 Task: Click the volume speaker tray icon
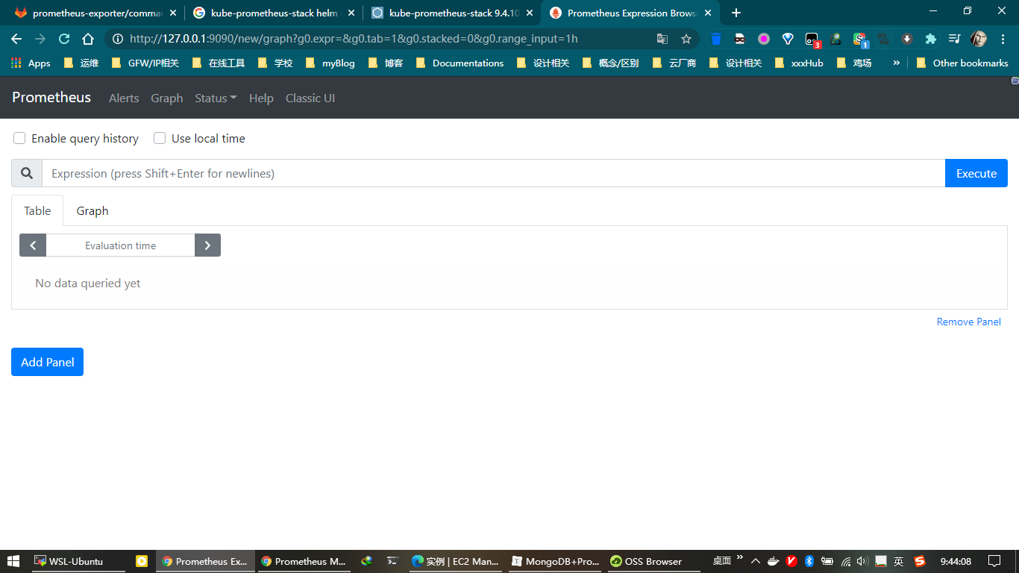(x=863, y=561)
